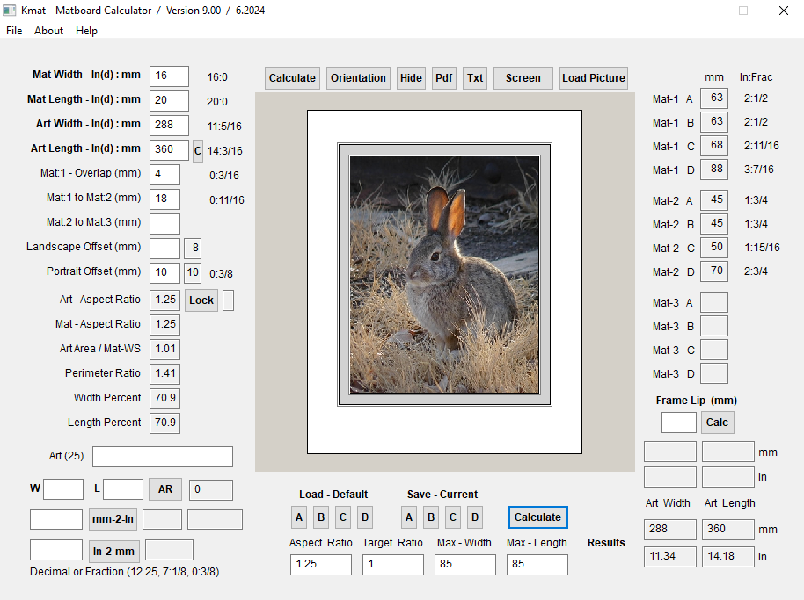The width and height of the screenshot is (804, 600).
Task: Lock the art aspect ratio
Action: [201, 300]
